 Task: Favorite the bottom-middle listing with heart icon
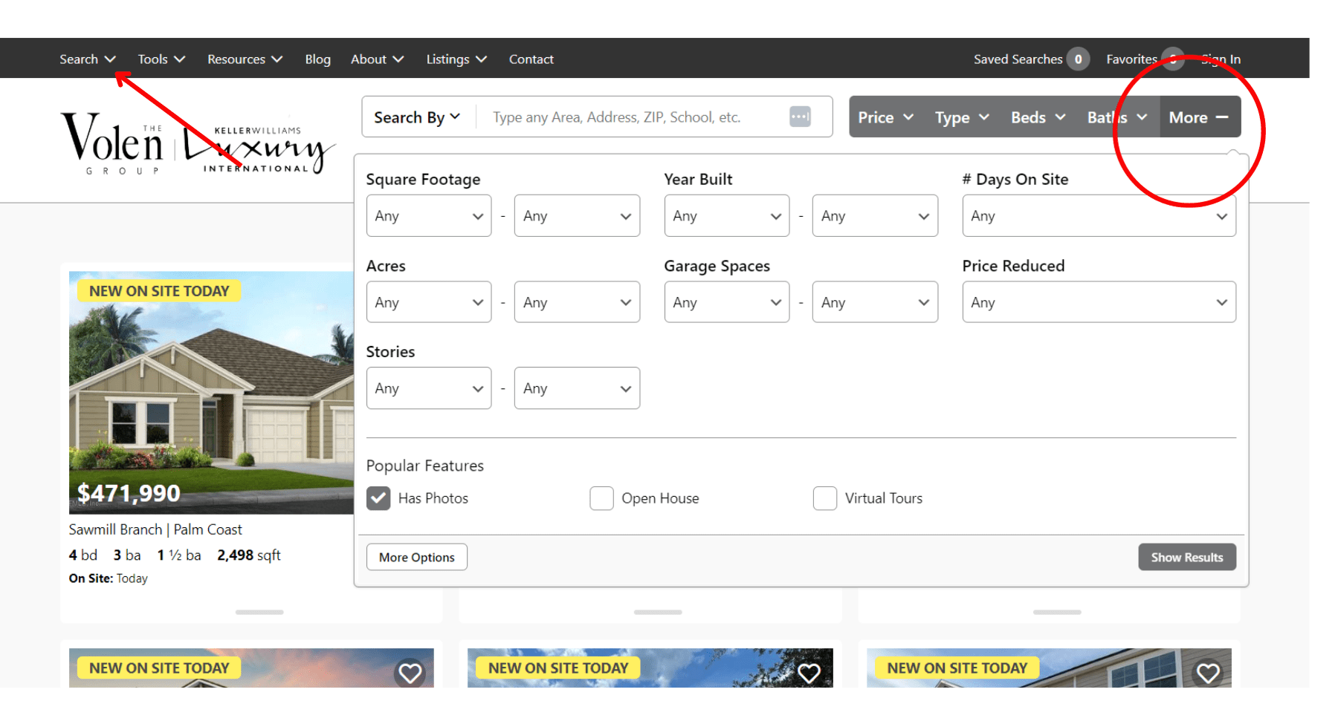(809, 673)
